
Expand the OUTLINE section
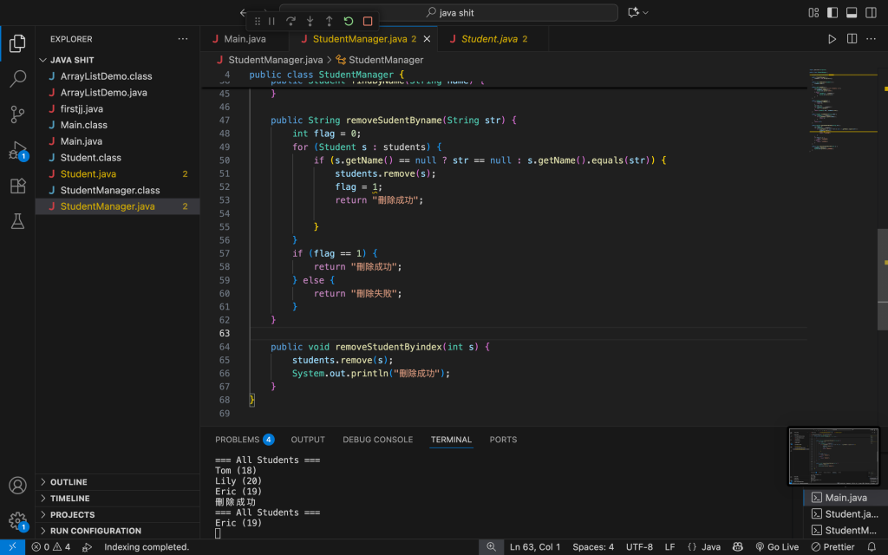(x=69, y=482)
